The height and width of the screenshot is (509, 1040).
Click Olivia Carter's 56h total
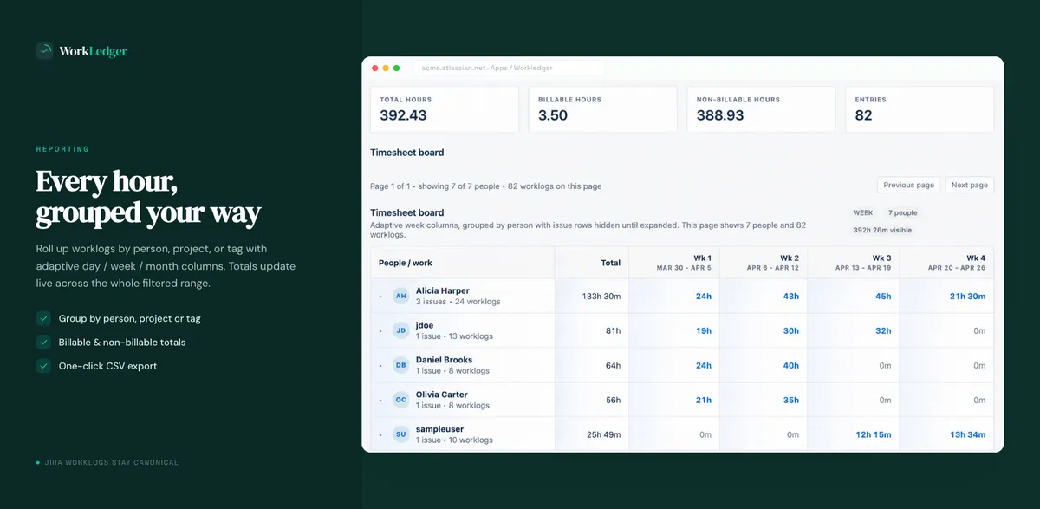coord(613,400)
